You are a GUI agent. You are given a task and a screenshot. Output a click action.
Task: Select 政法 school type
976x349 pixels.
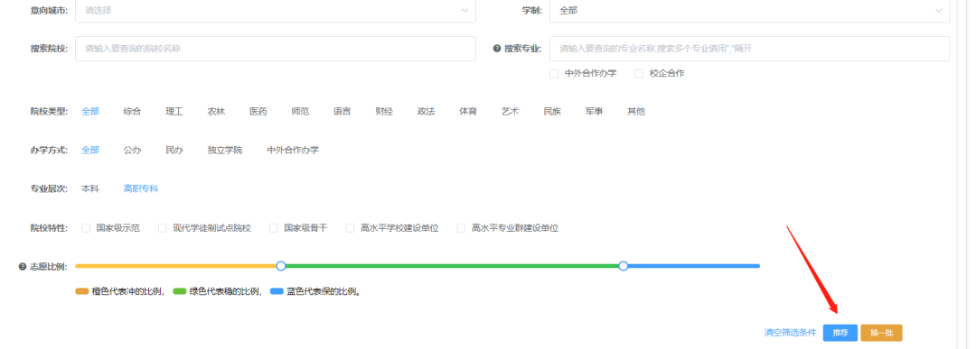(x=427, y=111)
